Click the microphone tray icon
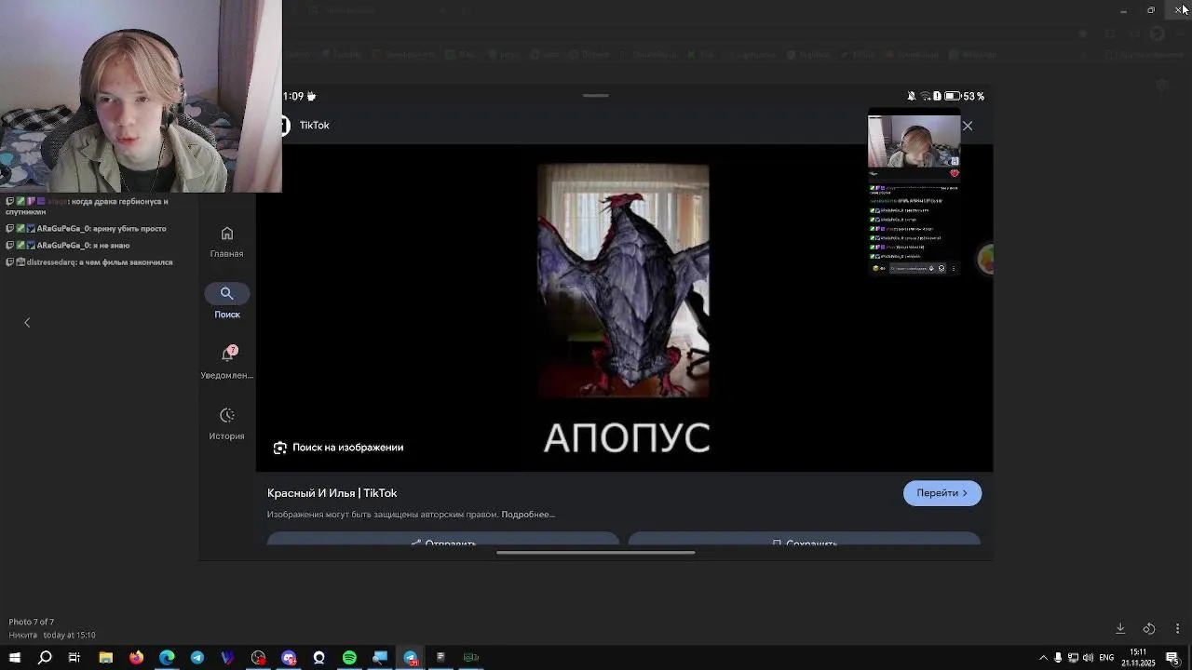 [1058, 658]
